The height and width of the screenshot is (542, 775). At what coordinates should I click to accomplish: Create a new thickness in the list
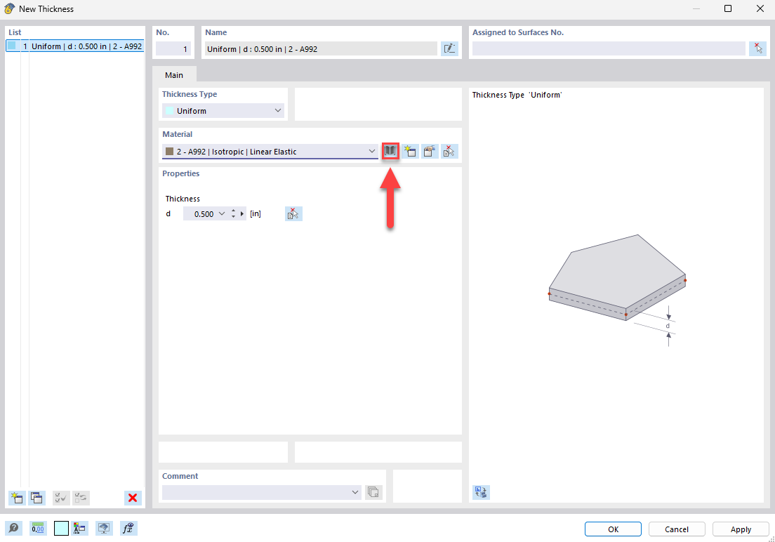(x=16, y=498)
